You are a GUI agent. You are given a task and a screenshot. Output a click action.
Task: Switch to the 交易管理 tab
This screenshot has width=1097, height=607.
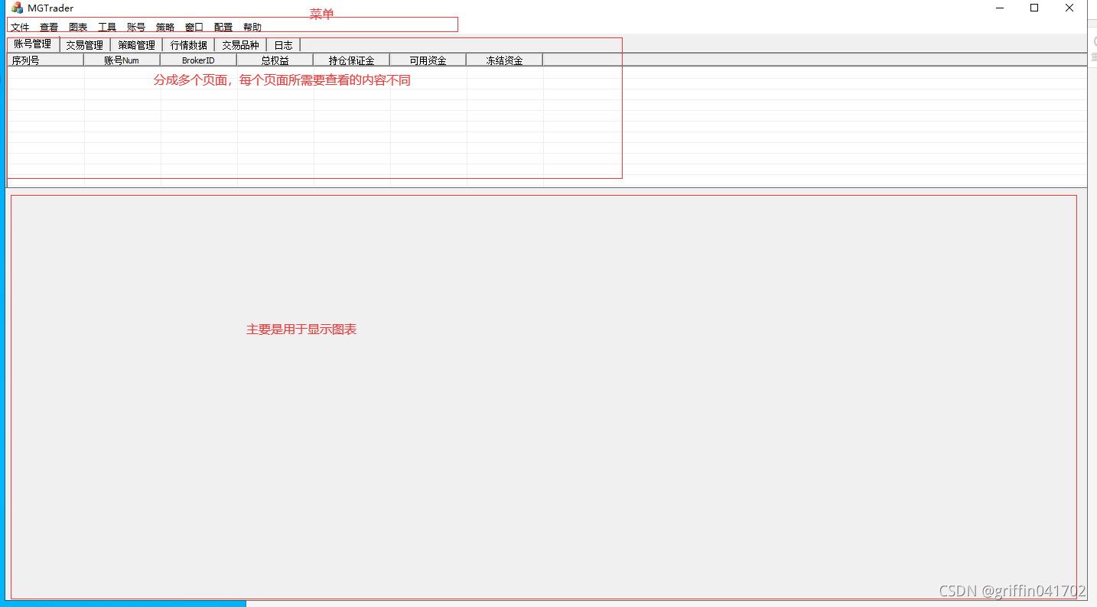click(x=85, y=45)
